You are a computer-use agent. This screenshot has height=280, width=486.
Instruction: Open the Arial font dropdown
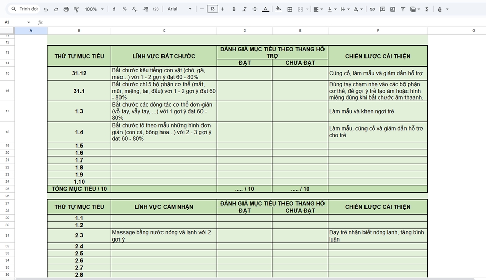pos(180,9)
